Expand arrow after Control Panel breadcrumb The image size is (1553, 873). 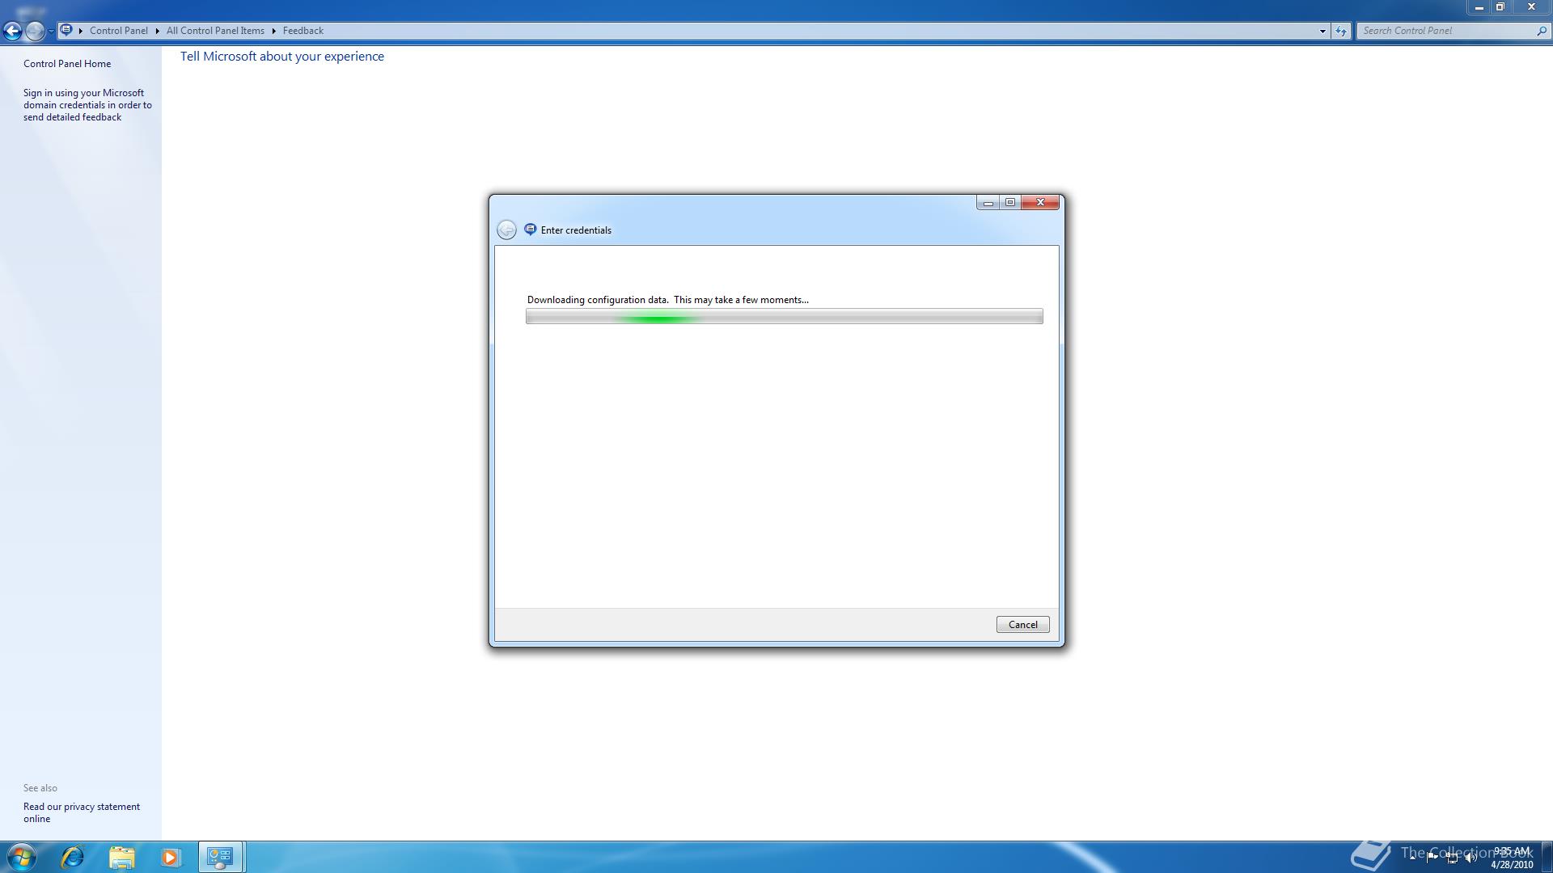point(157,31)
